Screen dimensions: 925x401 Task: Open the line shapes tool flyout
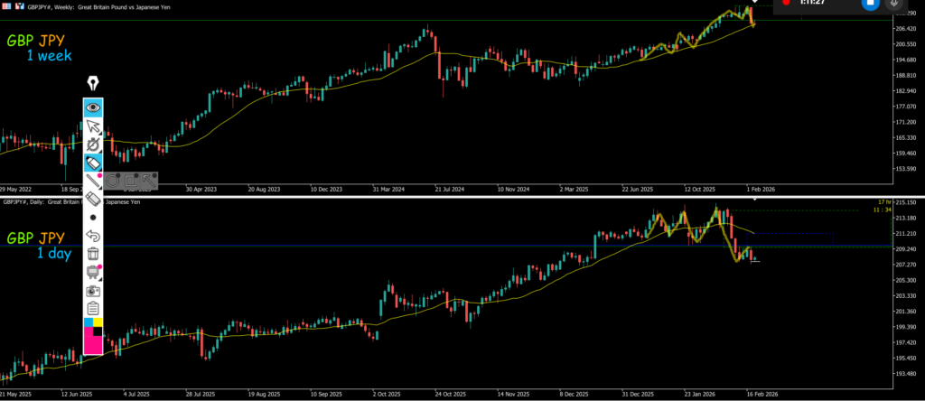[x=92, y=181]
